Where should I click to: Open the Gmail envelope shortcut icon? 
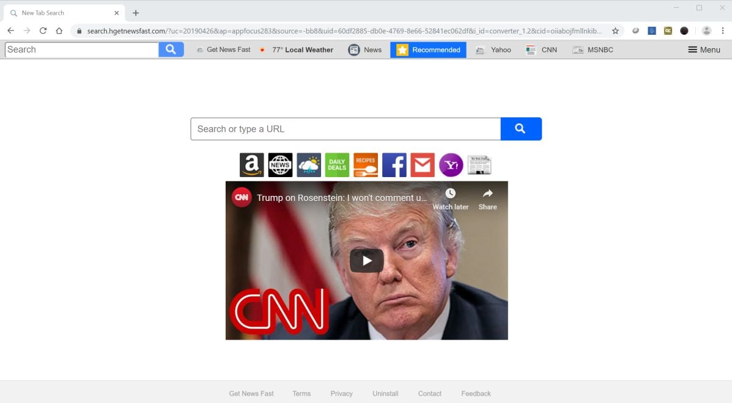click(423, 165)
